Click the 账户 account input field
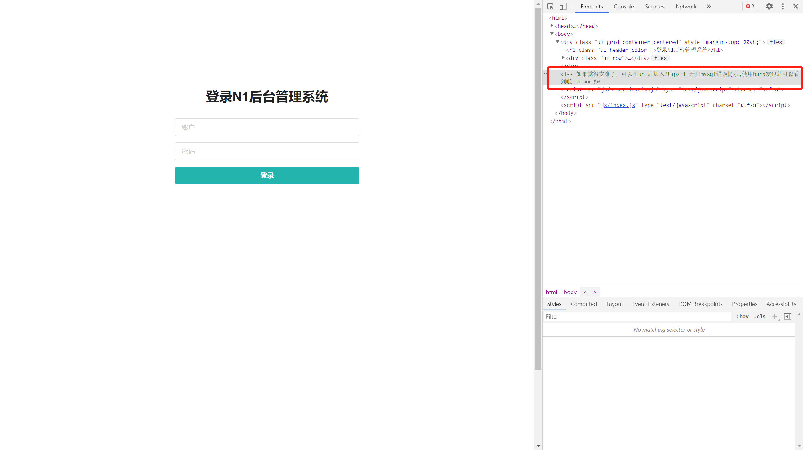 (x=267, y=127)
